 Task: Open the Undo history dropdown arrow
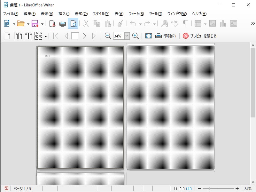[140, 24]
